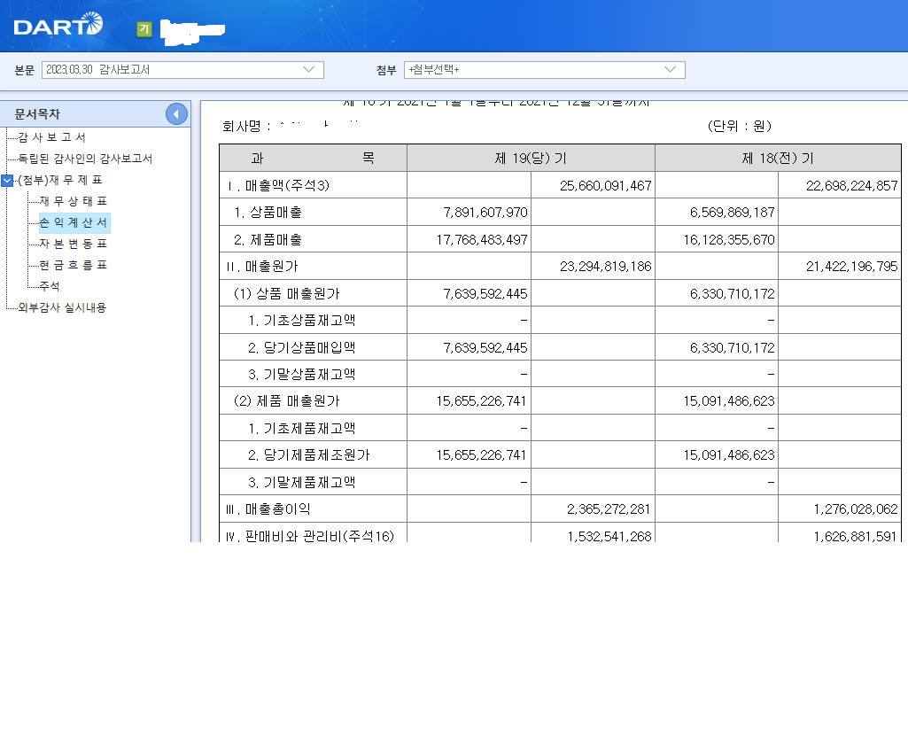Open 독립된 감사인의 감사보고서 entry
The width and height of the screenshot is (908, 753).
[x=85, y=159]
